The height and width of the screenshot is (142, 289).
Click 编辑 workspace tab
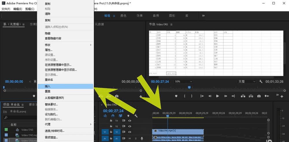(107, 16)
